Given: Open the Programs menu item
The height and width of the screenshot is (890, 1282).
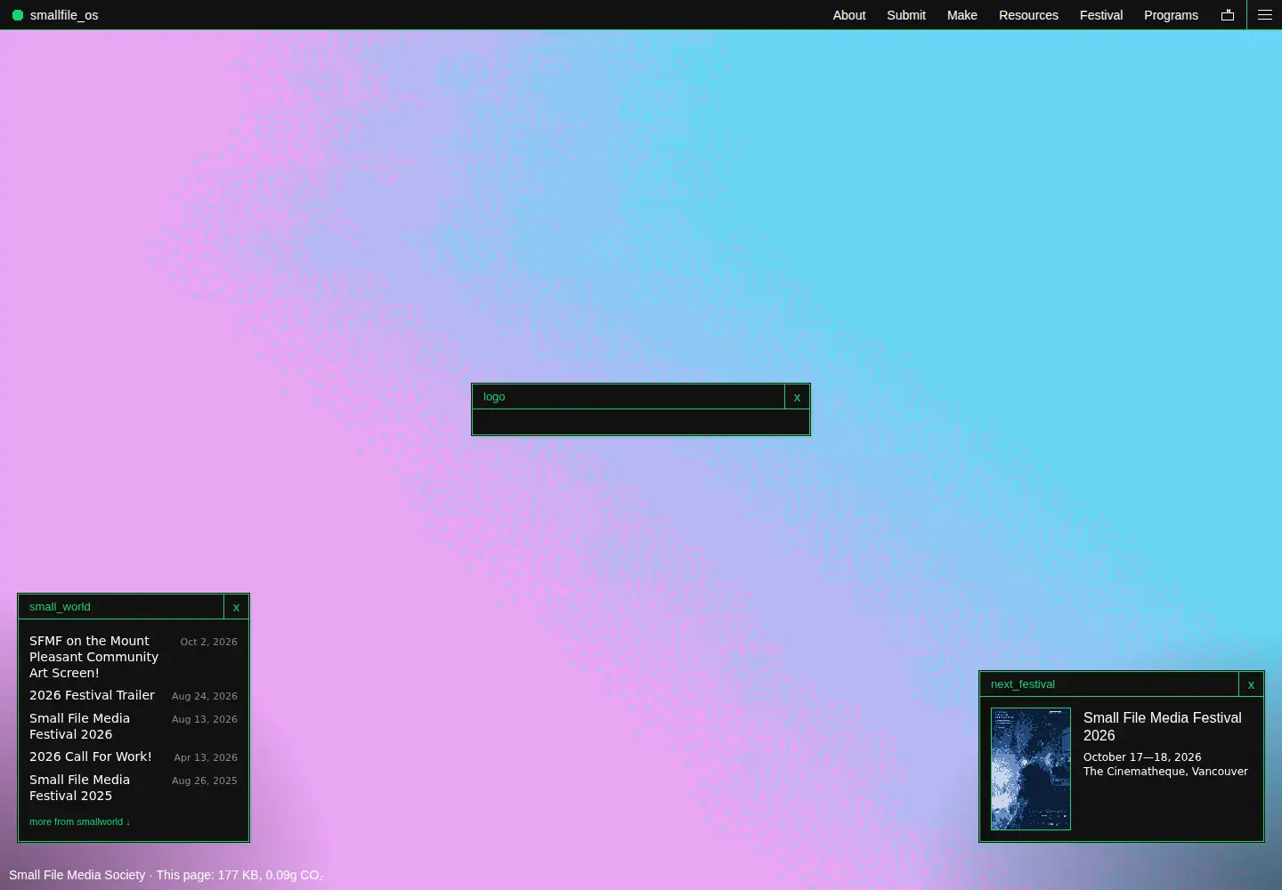Looking at the screenshot, I should pos(1171,15).
